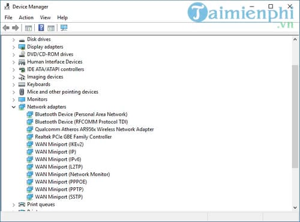Click the Monitors category icon
This screenshot has width=300, height=222.
(22, 100)
